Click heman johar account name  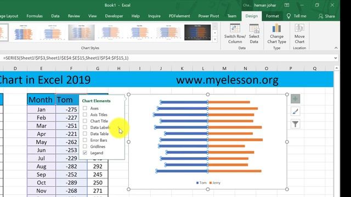point(265,5)
